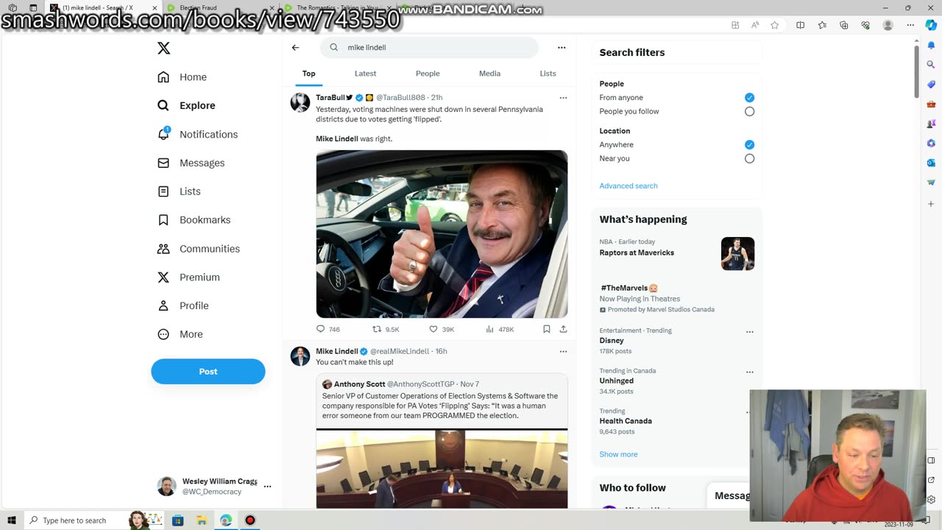Open the More menu in the sidebar

click(x=180, y=334)
